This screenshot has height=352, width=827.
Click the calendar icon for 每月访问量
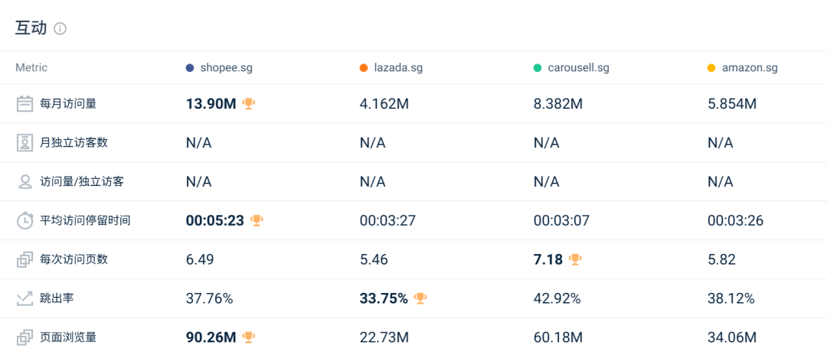click(25, 104)
